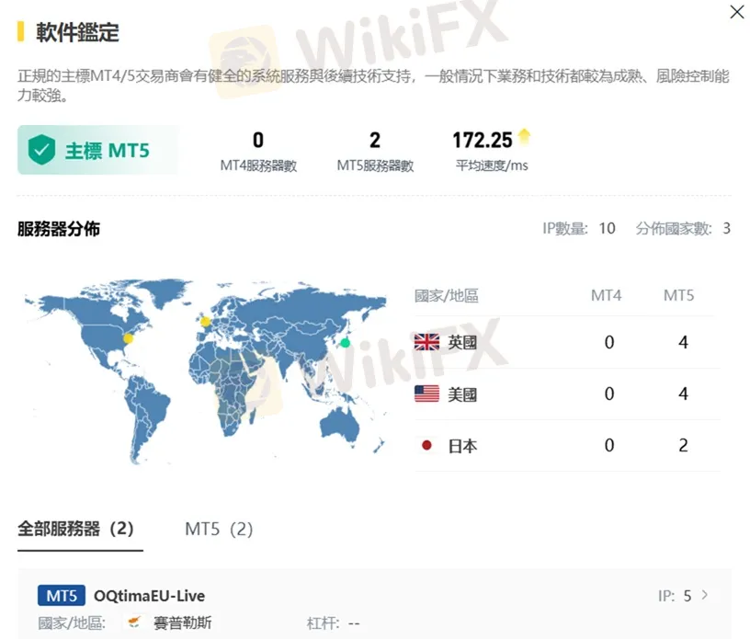Image resolution: width=750 pixels, height=639 pixels.
Task: Click the yellow speed arrow icon
Action: (x=525, y=138)
